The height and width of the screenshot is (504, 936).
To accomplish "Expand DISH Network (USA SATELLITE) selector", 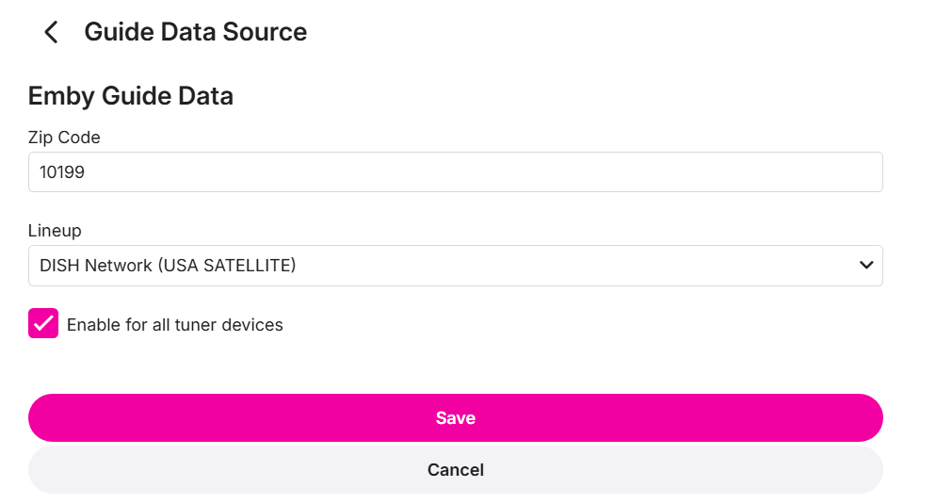I will 455,266.
